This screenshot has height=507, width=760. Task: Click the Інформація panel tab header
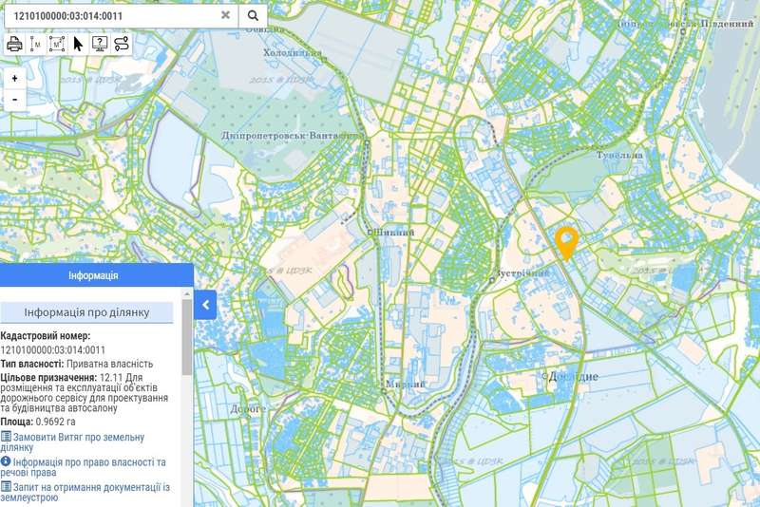pos(93,275)
